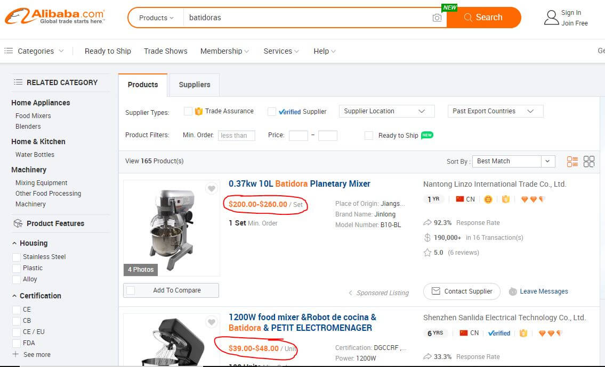605x367 pixels.
Task: Click Shenzhen Sanlida trade assurance badge icon
Action: (x=523, y=333)
